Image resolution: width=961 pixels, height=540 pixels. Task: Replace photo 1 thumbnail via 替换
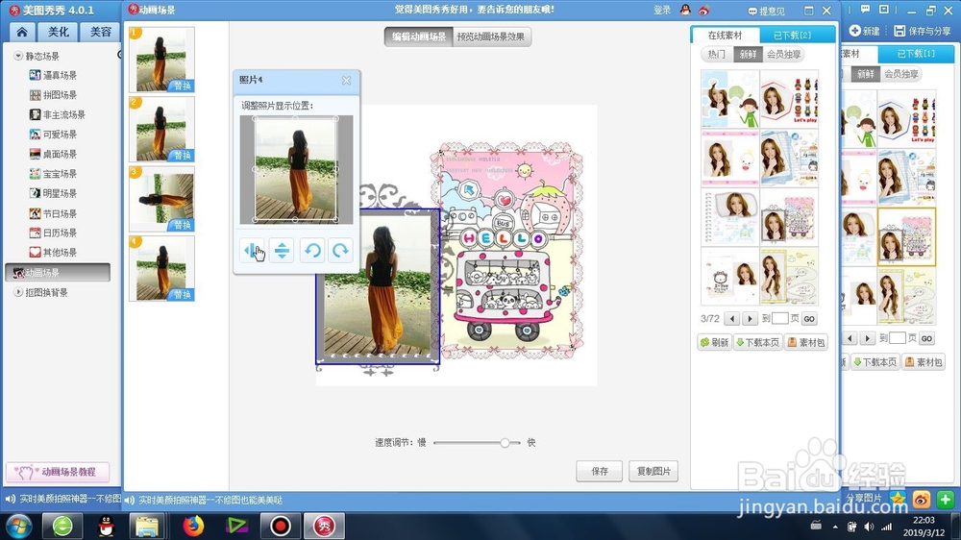(182, 86)
